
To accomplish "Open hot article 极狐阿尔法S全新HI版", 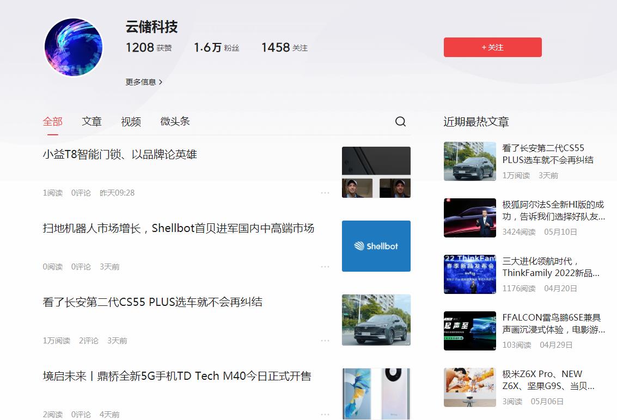I will (553, 210).
